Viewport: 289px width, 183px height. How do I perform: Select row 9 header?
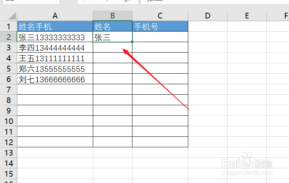tap(8, 110)
